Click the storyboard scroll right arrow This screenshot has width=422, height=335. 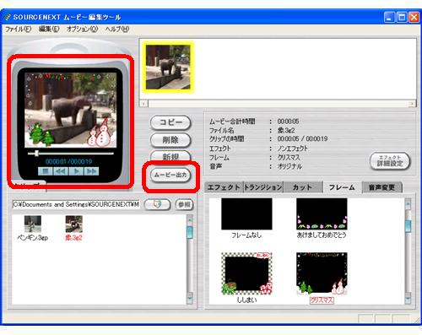[x=412, y=104]
